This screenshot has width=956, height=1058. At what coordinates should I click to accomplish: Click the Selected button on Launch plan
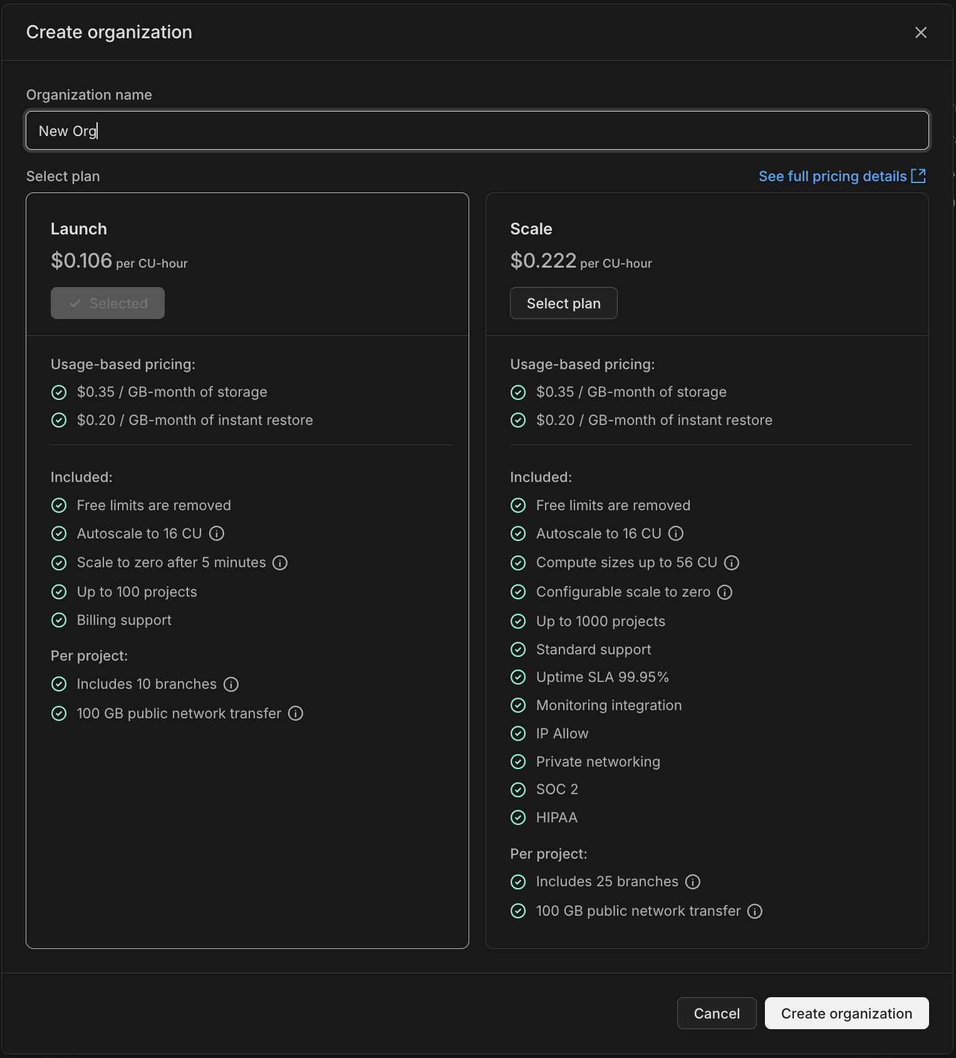108,303
